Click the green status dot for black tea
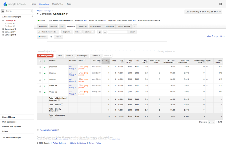226x149 pixels. pos(45,73)
